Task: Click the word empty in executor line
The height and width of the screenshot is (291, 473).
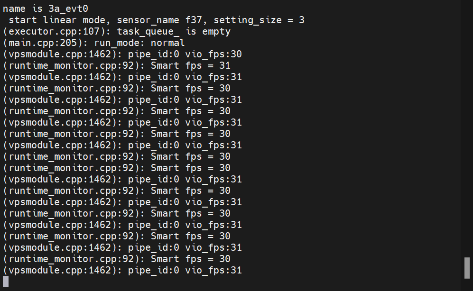Action: (x=216, y=31)
